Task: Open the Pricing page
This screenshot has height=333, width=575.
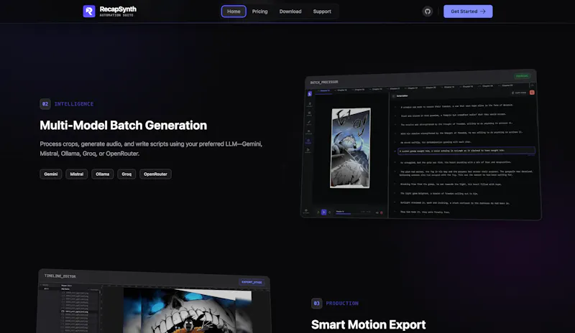Action: (x=259, y=11)
